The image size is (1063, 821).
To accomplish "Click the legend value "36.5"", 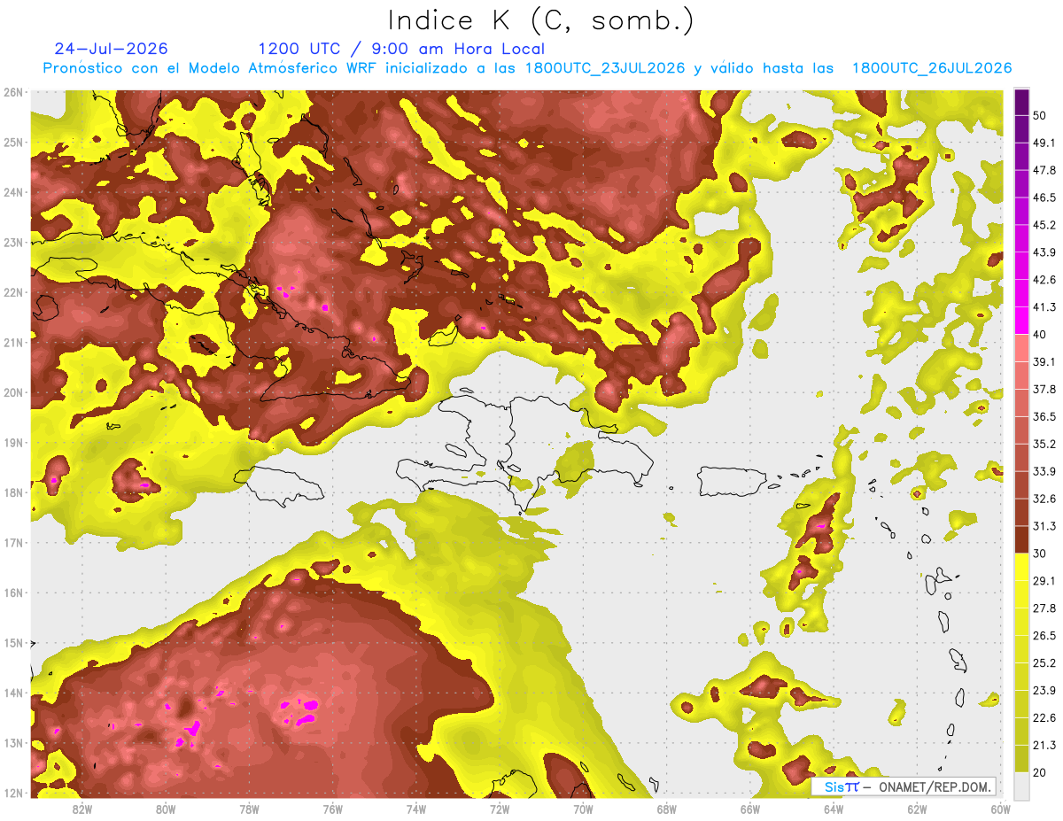I will 1044,417.
